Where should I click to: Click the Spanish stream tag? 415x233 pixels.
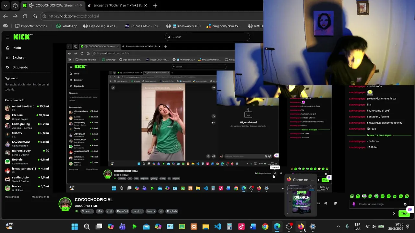[x=87, y=211]
